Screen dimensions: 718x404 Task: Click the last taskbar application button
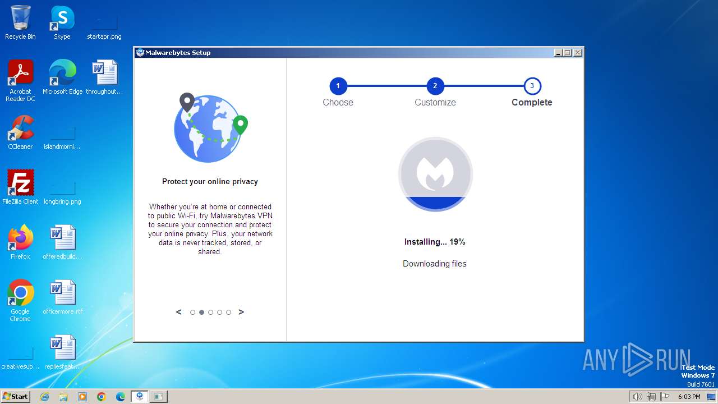click(x=159, y=397)
